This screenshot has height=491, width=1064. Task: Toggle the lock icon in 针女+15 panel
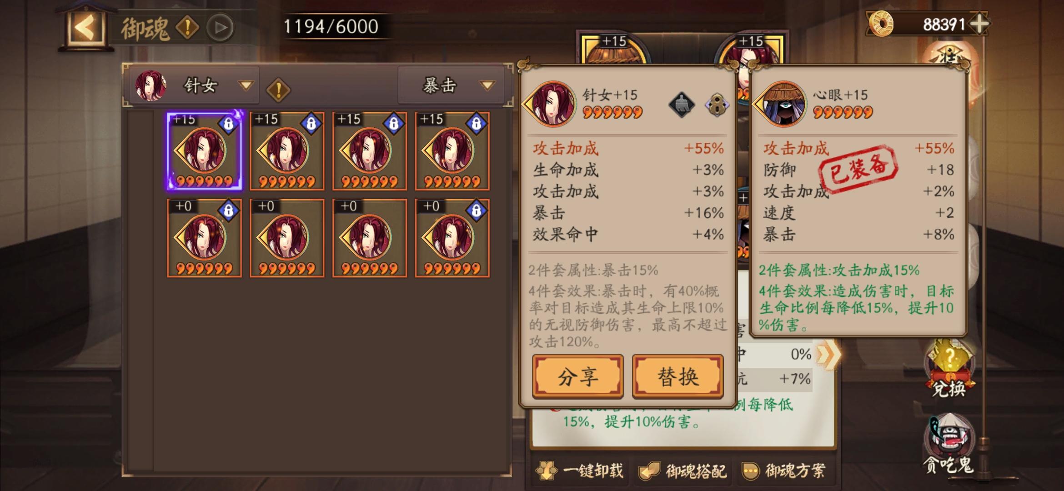717,105
